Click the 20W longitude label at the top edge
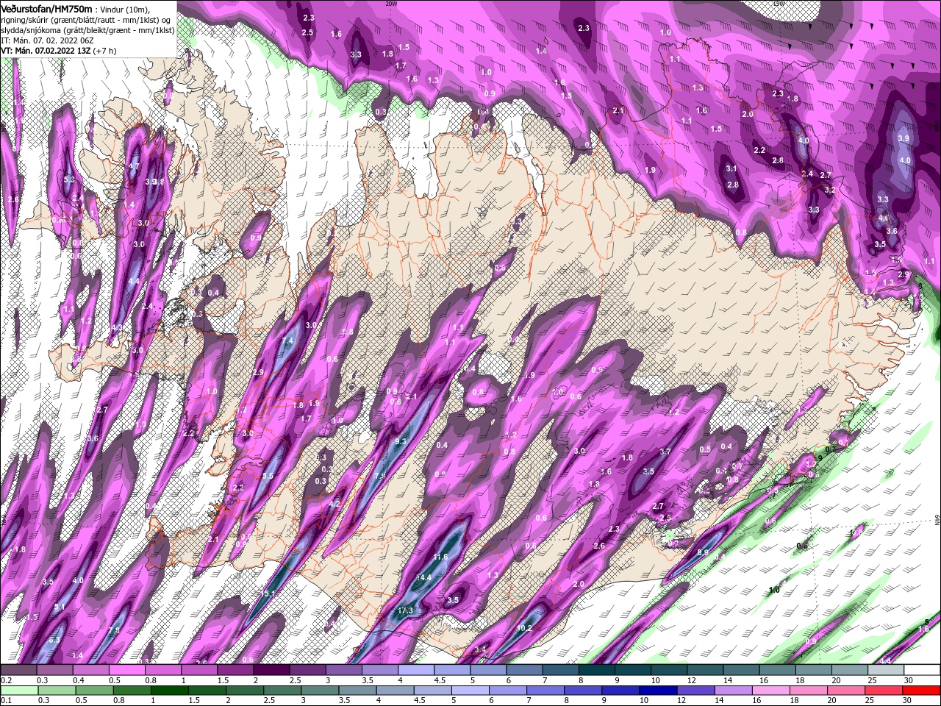The height and width of the screenshot is (706, 941). click(x=390, y=4)
